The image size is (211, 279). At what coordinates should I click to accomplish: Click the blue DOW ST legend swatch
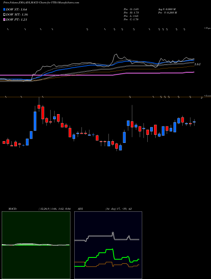click(5, 9)
